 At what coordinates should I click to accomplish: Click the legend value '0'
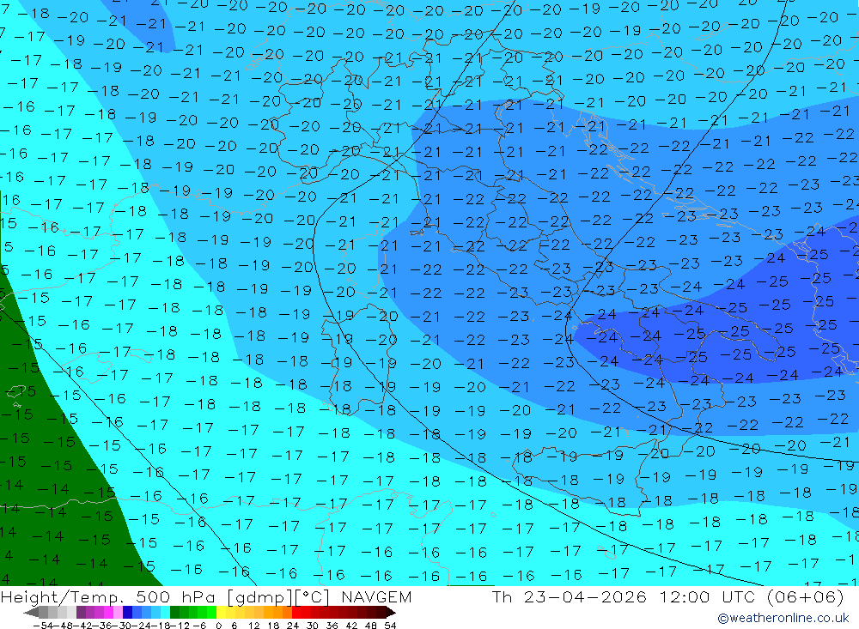click(218, 626)
